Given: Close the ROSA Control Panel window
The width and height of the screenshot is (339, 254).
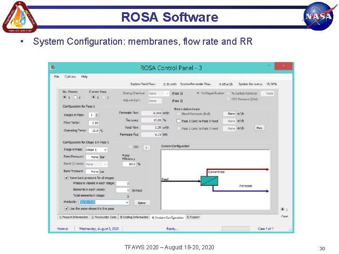Looking at the screenshot, I should [283, 66].
